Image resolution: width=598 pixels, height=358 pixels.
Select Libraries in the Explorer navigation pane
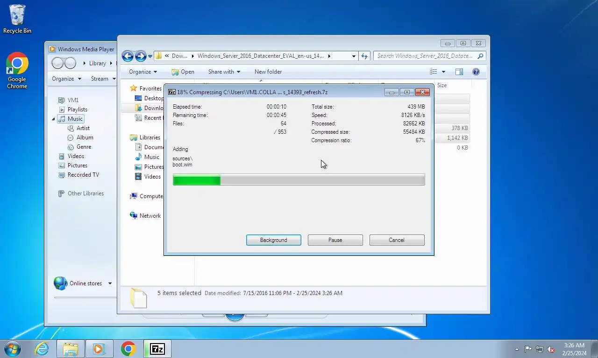[145, 138]
